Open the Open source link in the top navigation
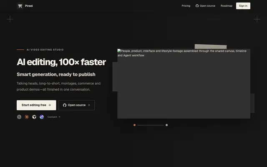 pyautogui.click(x=205, y=6)
